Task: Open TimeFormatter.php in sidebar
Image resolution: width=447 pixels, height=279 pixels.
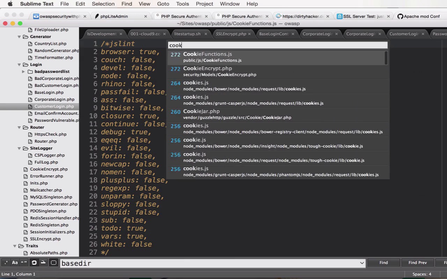Action: tap(53, 58)
